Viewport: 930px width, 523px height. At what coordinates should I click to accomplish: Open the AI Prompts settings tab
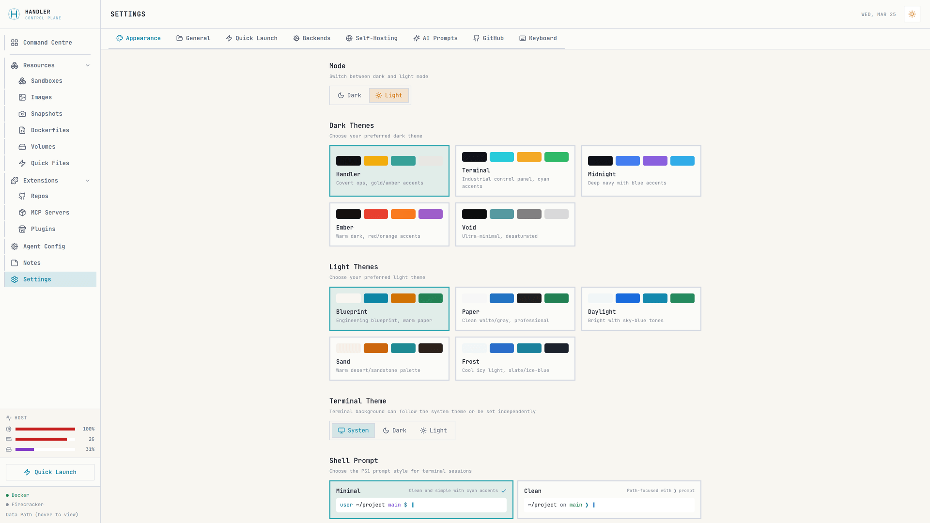435,38
